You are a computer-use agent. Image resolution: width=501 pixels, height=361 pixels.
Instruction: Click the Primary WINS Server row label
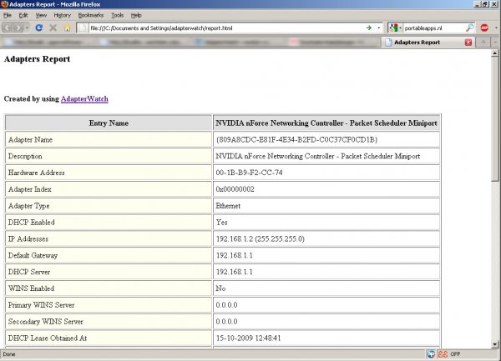[41, 305]
